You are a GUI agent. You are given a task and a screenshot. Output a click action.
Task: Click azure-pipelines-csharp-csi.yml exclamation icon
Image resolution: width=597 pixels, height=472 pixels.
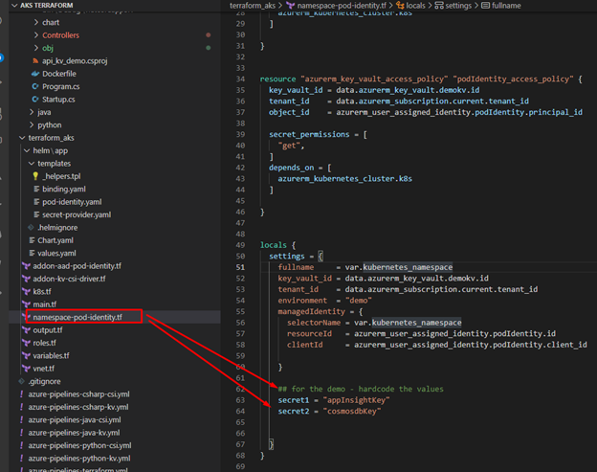(22, 394)
